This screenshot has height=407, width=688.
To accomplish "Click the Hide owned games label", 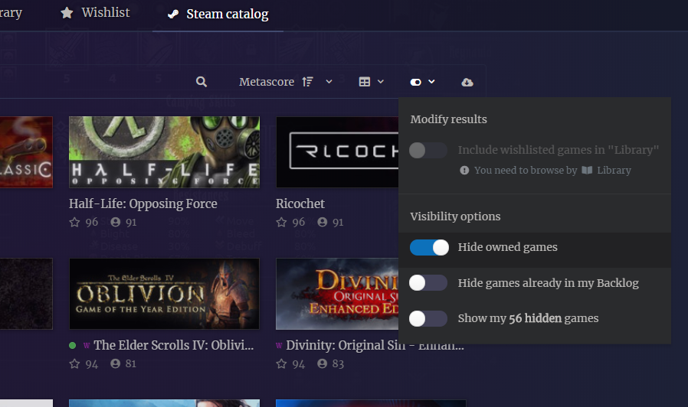I will pyautogui.click(x=508, y=248).
